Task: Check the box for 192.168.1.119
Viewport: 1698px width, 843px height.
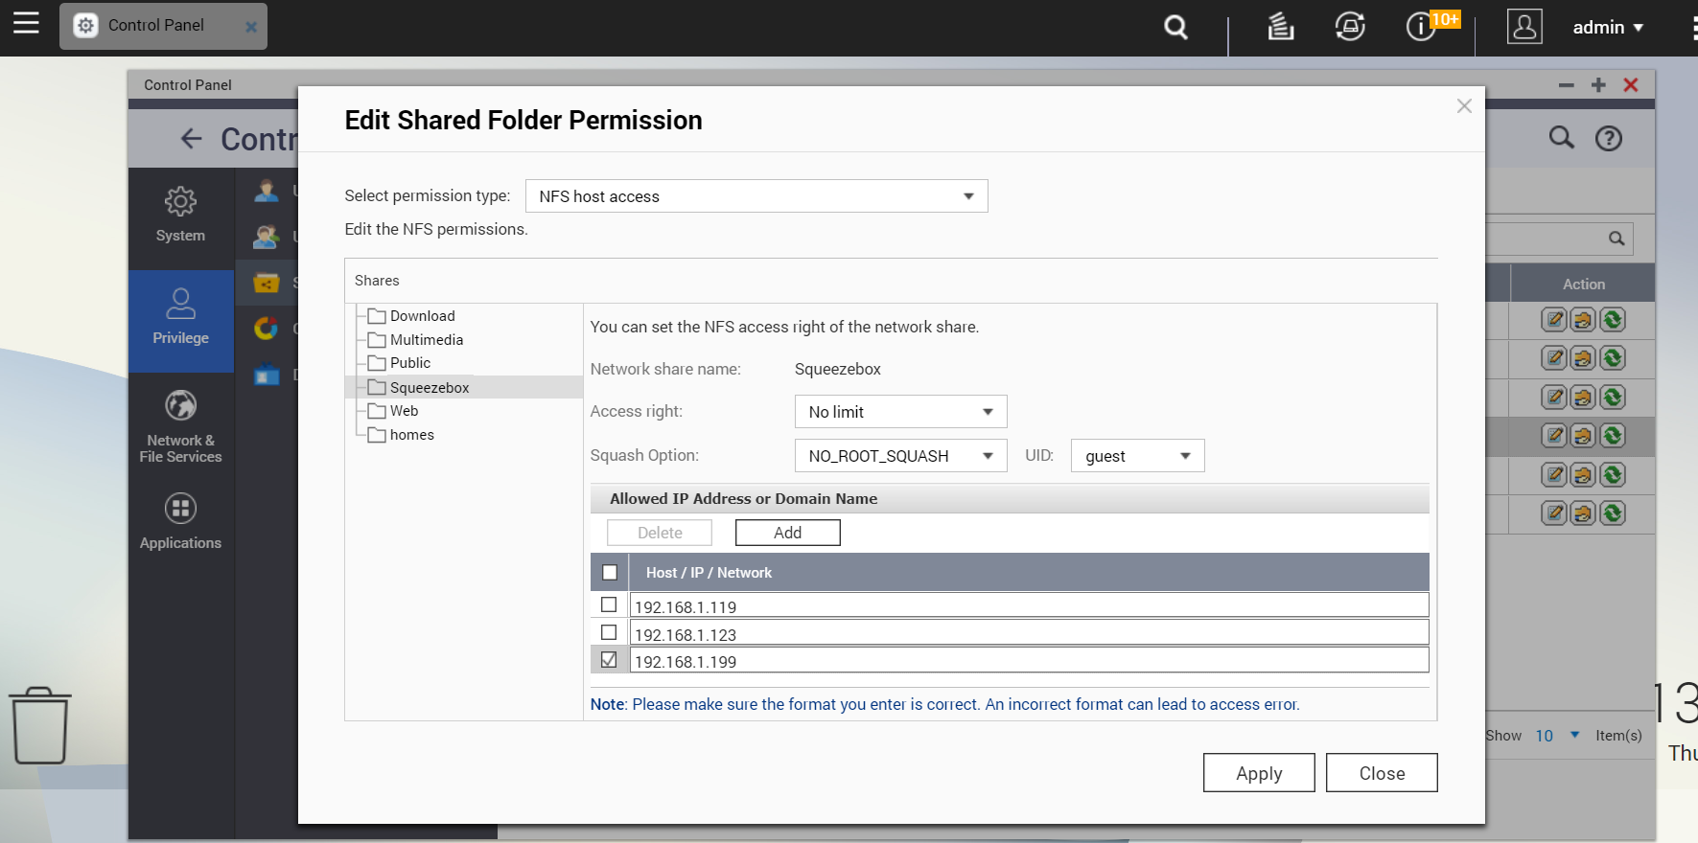Action: [609, 605]
